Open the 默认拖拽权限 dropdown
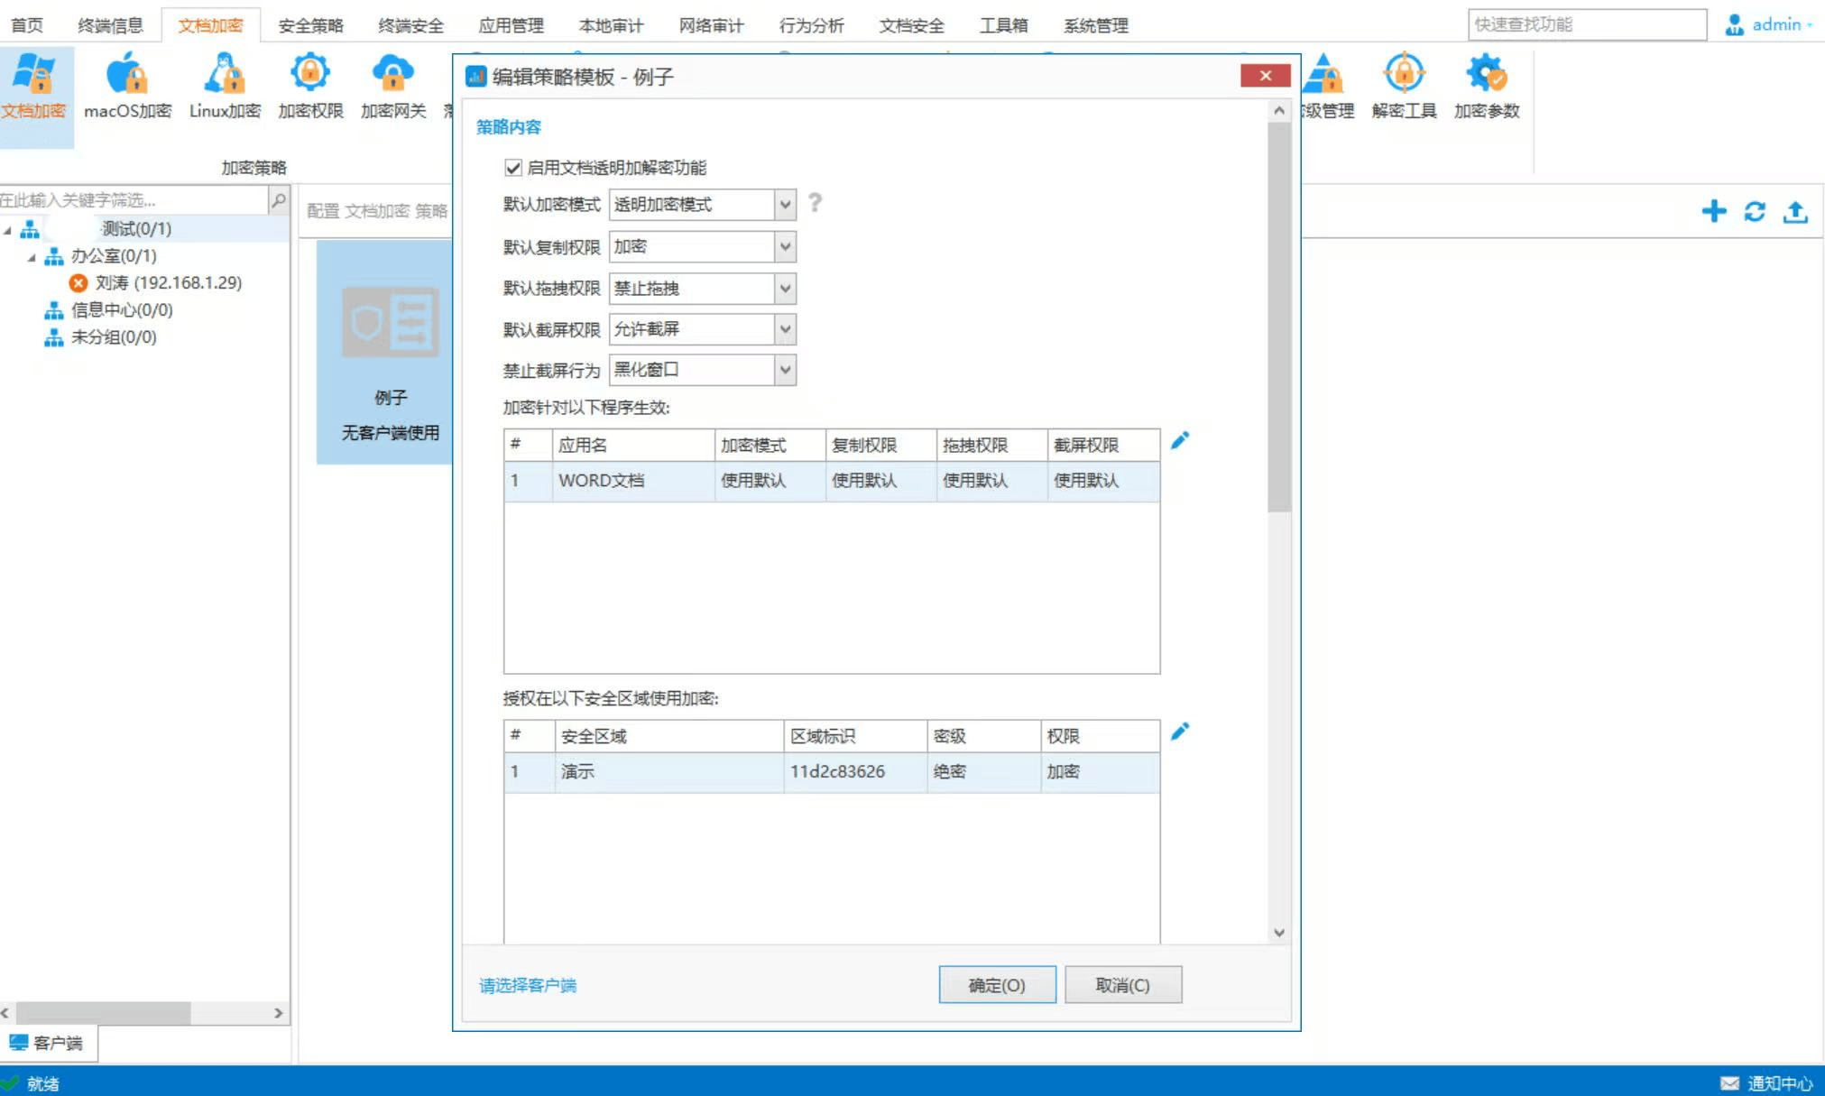 pyautogui.click(x=785, y=289)
